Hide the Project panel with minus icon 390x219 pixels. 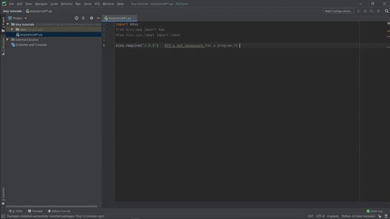(x=98, y=18)
